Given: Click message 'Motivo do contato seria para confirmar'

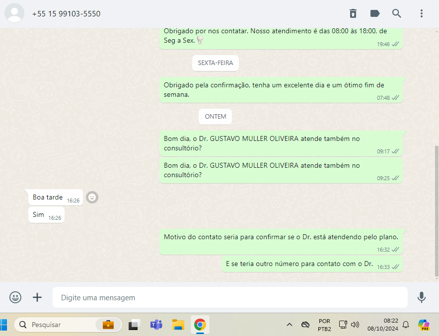Looking at the screenshot, I should point(281,242).
